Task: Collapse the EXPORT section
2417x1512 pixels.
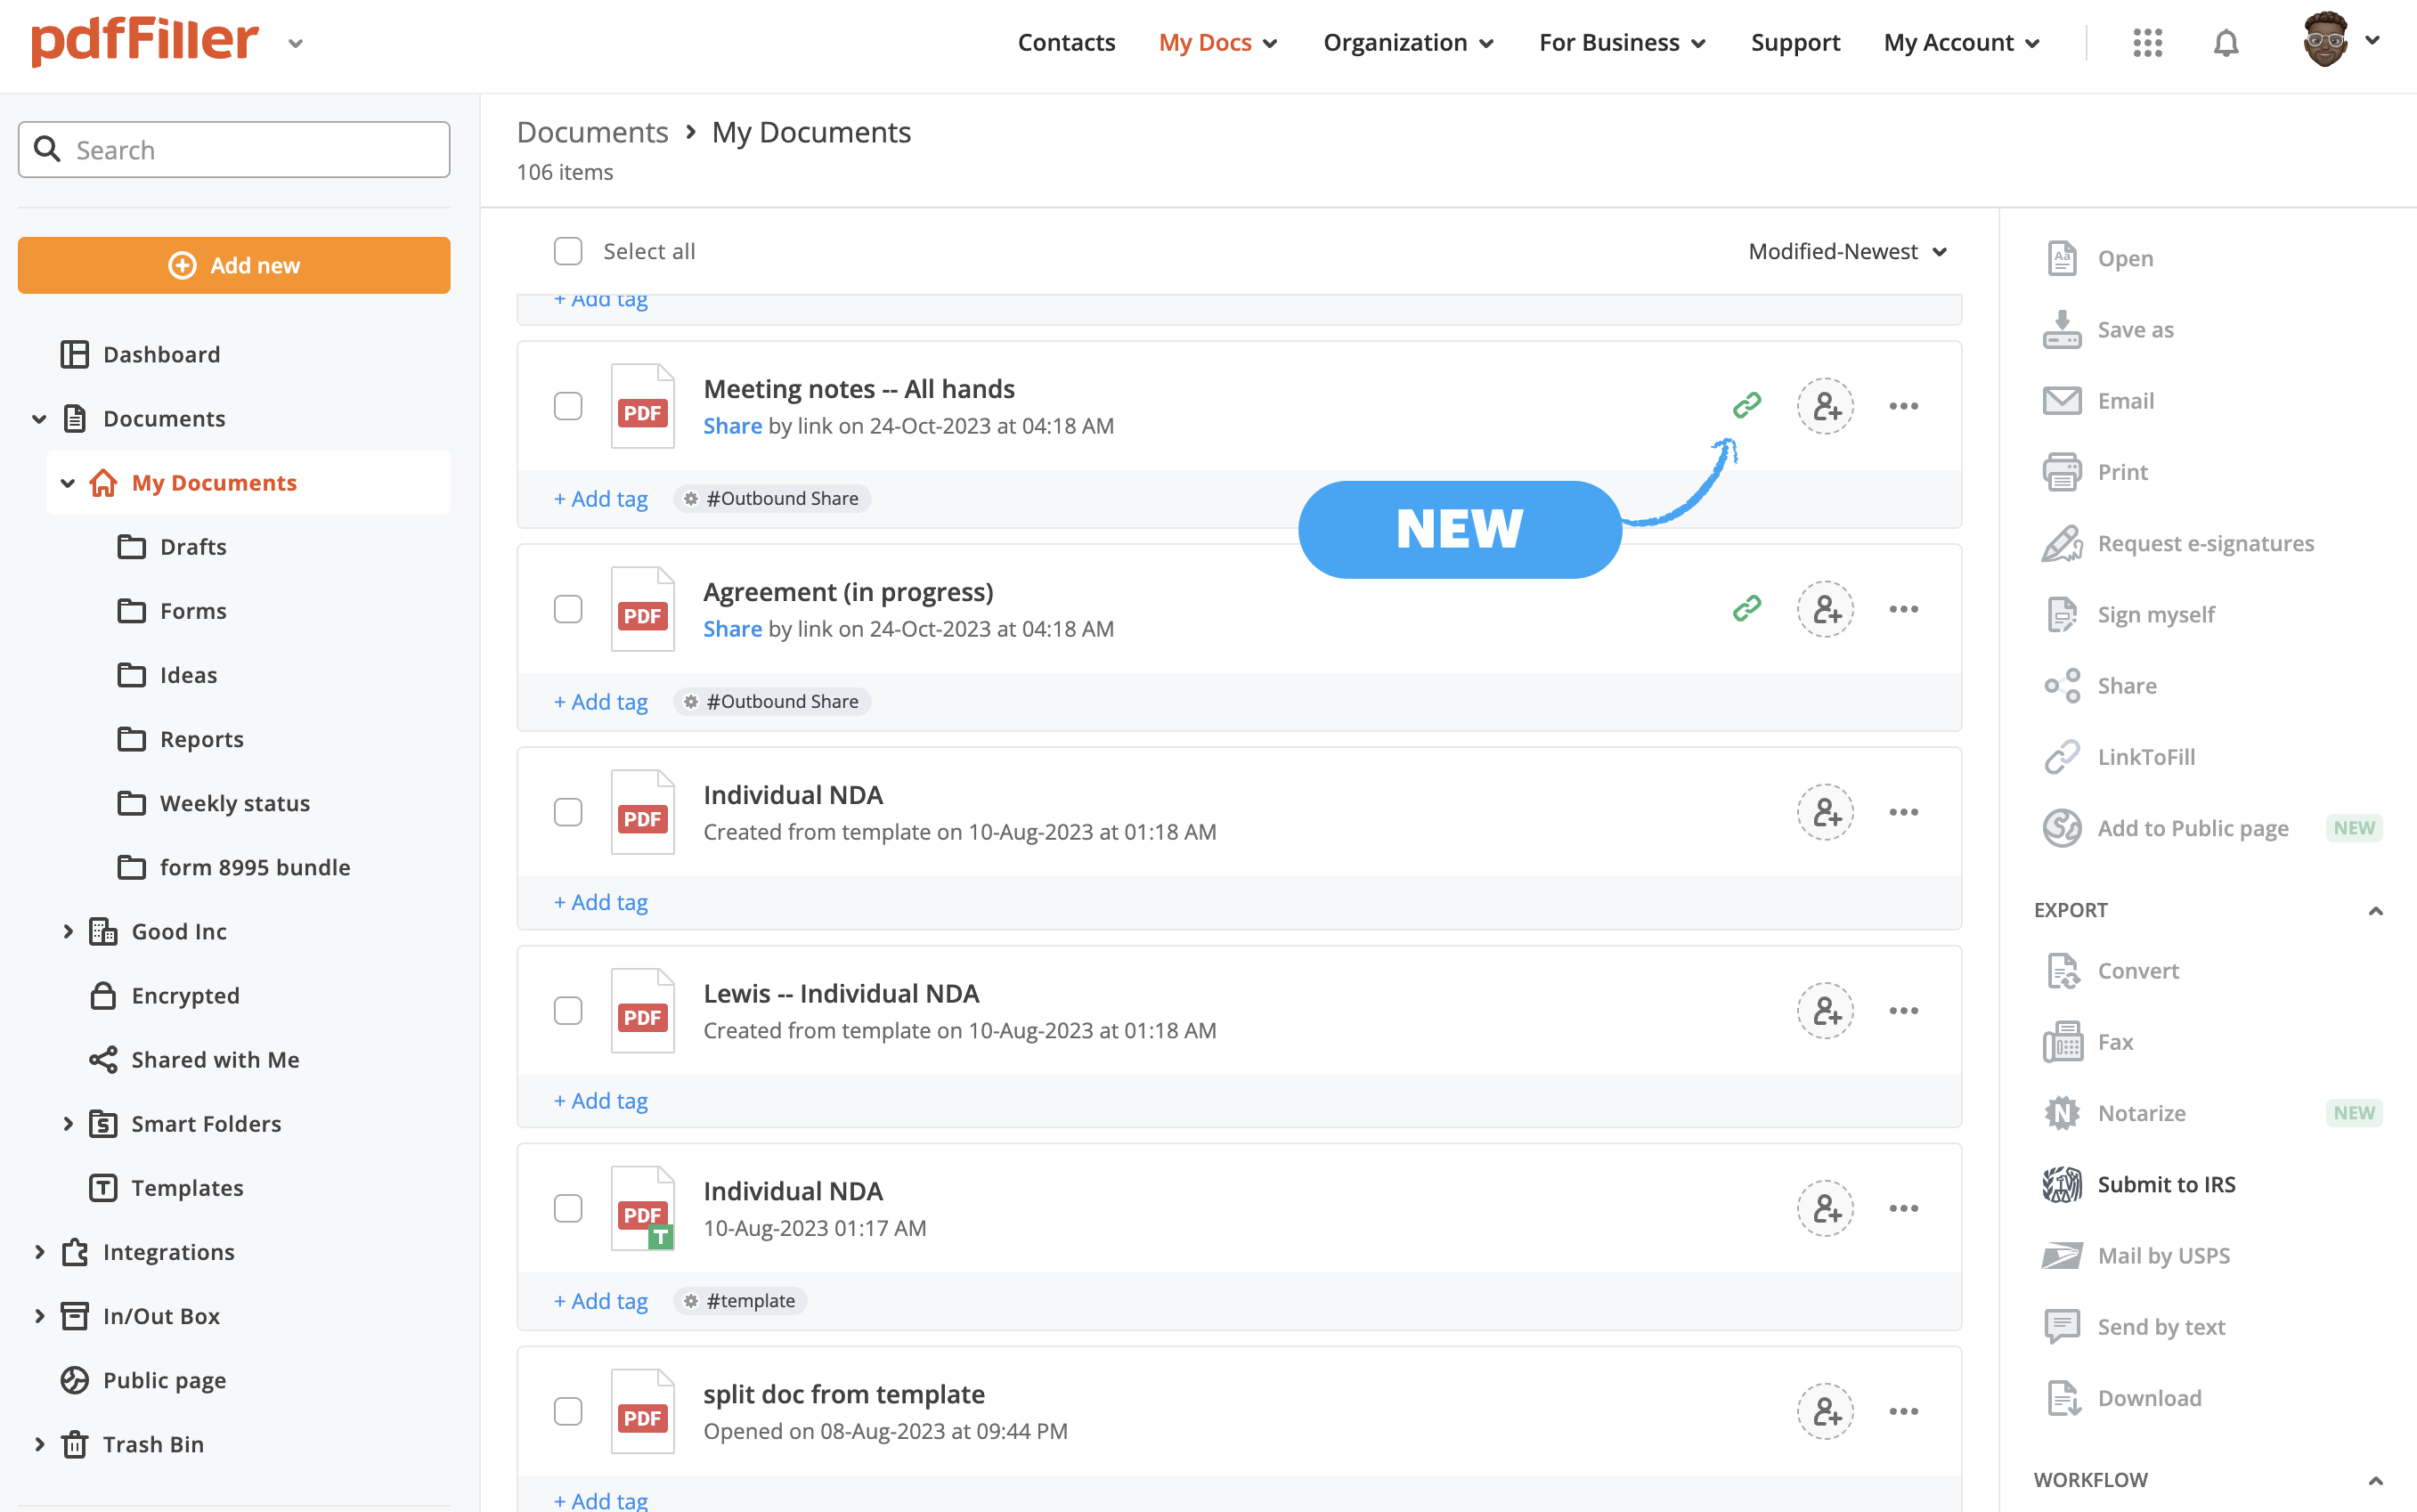Action: point(2375,910)
